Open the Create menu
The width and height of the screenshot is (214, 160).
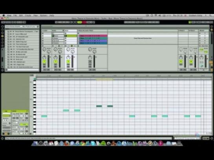(x=28, y=16)
